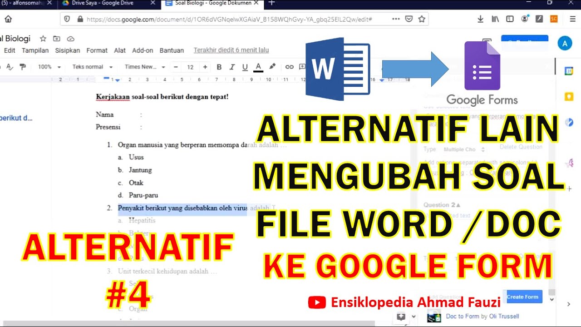Select the paint format tool
The image size is (581, 327).
pyautogui.click(x=23, y=67)
